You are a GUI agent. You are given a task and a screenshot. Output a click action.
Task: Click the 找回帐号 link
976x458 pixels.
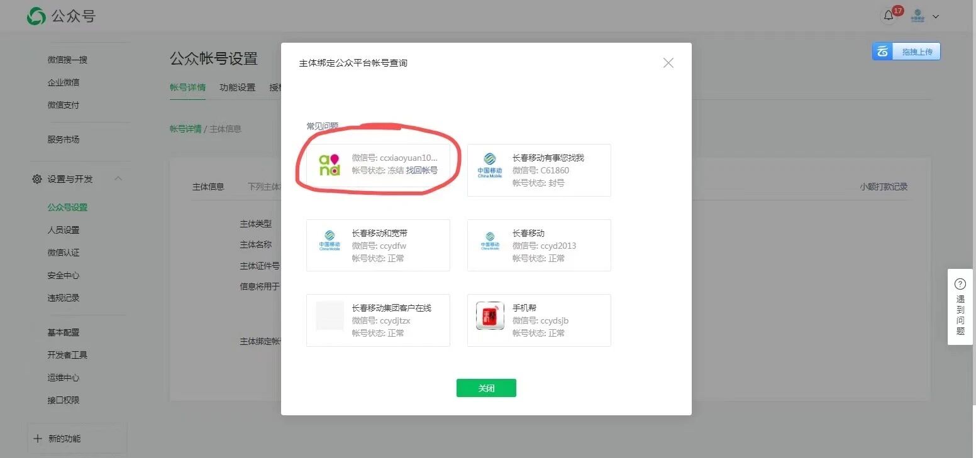click(421, 170)
